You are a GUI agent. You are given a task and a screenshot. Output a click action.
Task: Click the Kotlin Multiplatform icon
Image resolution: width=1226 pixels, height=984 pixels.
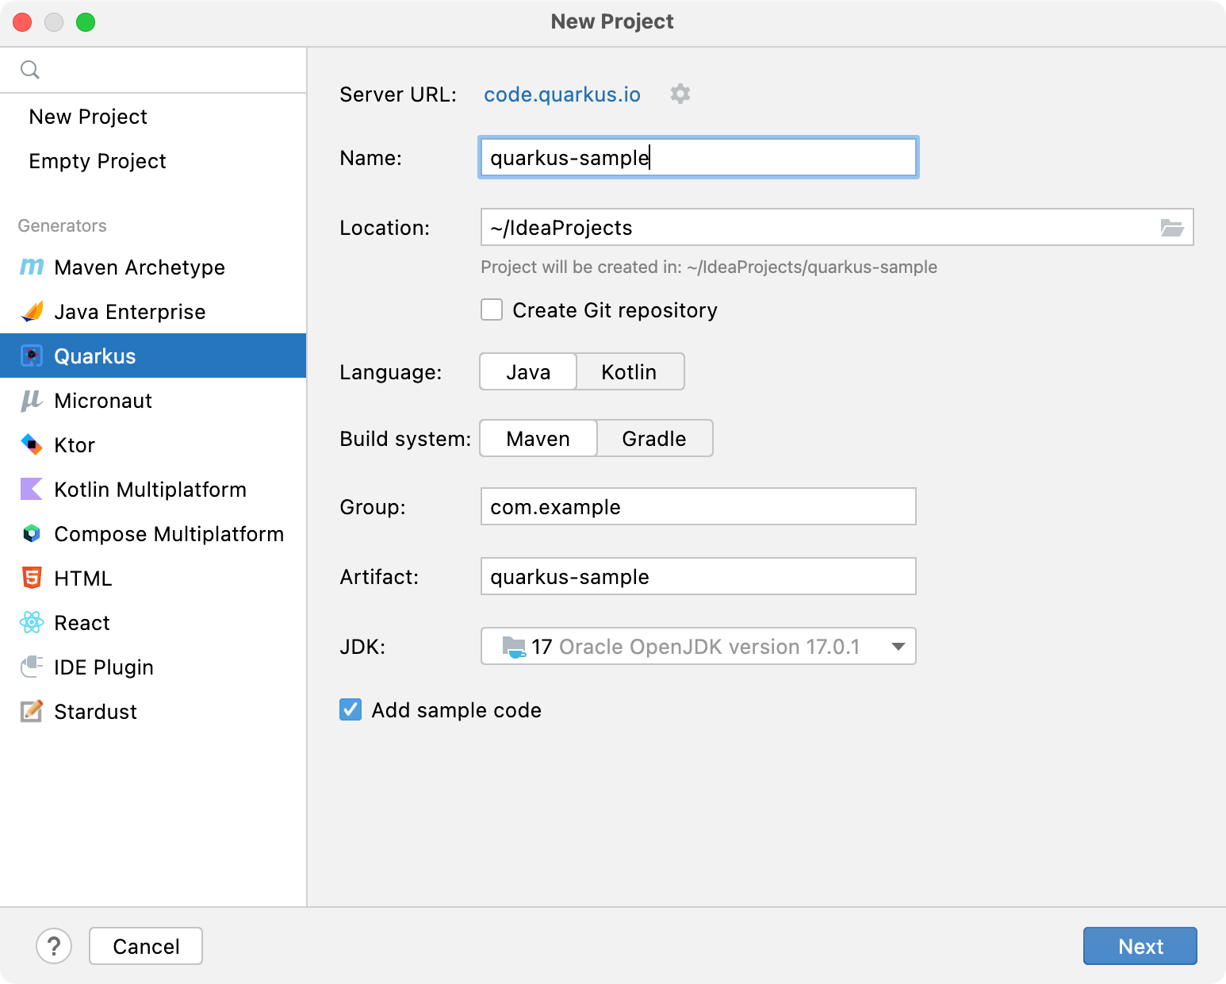pos(32,490)
